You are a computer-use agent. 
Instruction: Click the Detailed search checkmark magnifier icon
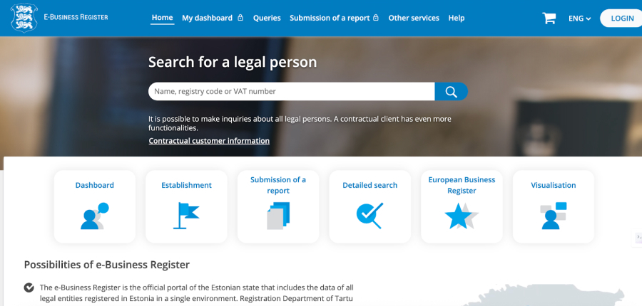coord(370,216)
